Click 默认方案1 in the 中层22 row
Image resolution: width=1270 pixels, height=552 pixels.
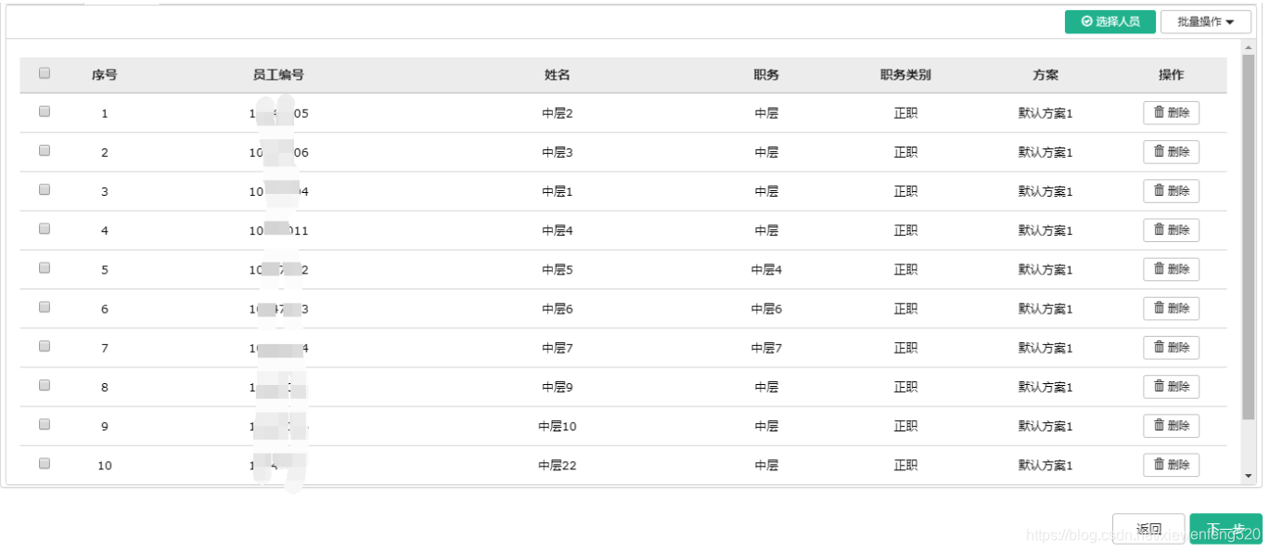[1046, 466]
